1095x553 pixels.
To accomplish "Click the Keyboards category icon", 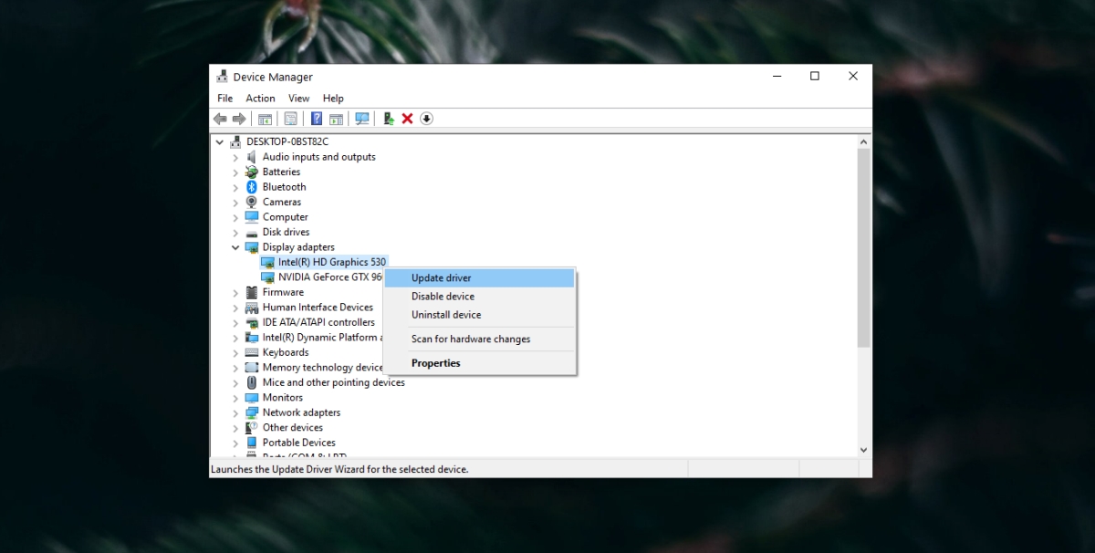I will tap(252, 352).
